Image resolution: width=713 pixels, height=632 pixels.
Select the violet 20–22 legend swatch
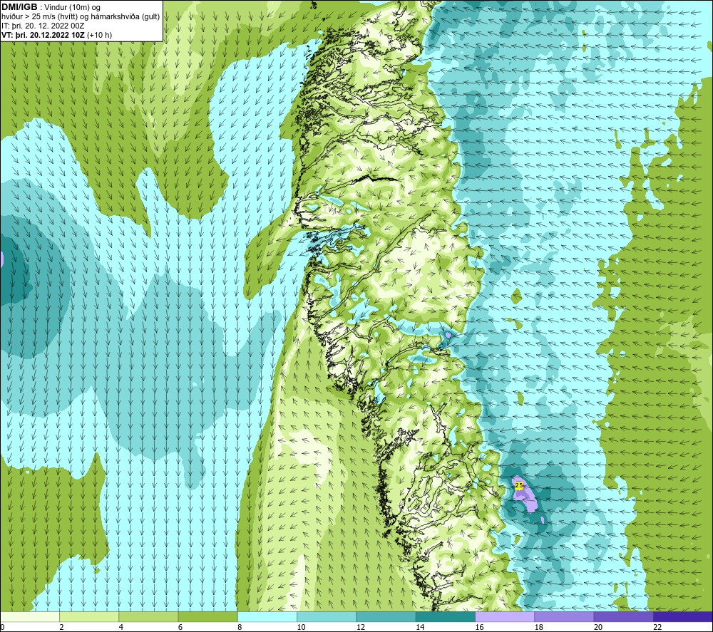[x=624, y=616]
